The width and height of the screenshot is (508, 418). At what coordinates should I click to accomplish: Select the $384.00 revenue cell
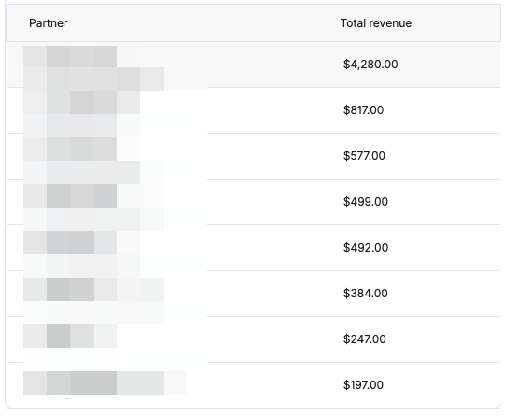[x=366, y=294]
